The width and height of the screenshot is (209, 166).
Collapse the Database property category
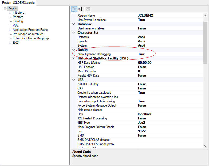(74, 24)
